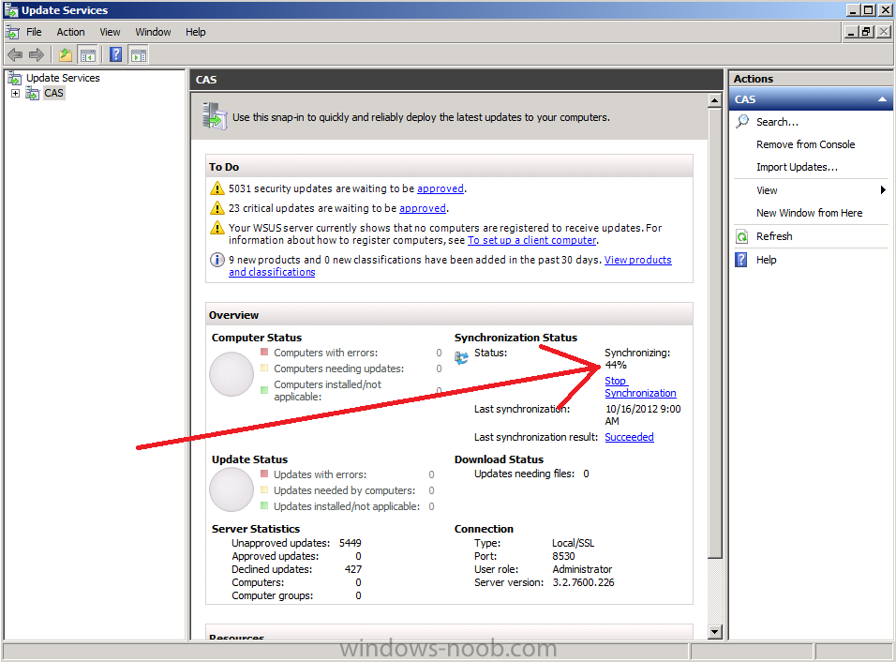
Task: Click the Up one level folder icon
Action: pyautogui.click(x=66, y=55)
